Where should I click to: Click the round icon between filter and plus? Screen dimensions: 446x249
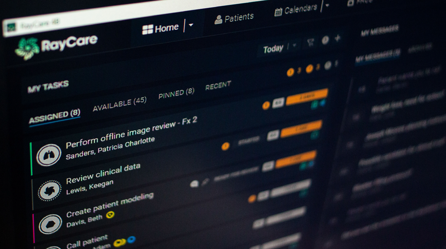[x=325, y=40]
